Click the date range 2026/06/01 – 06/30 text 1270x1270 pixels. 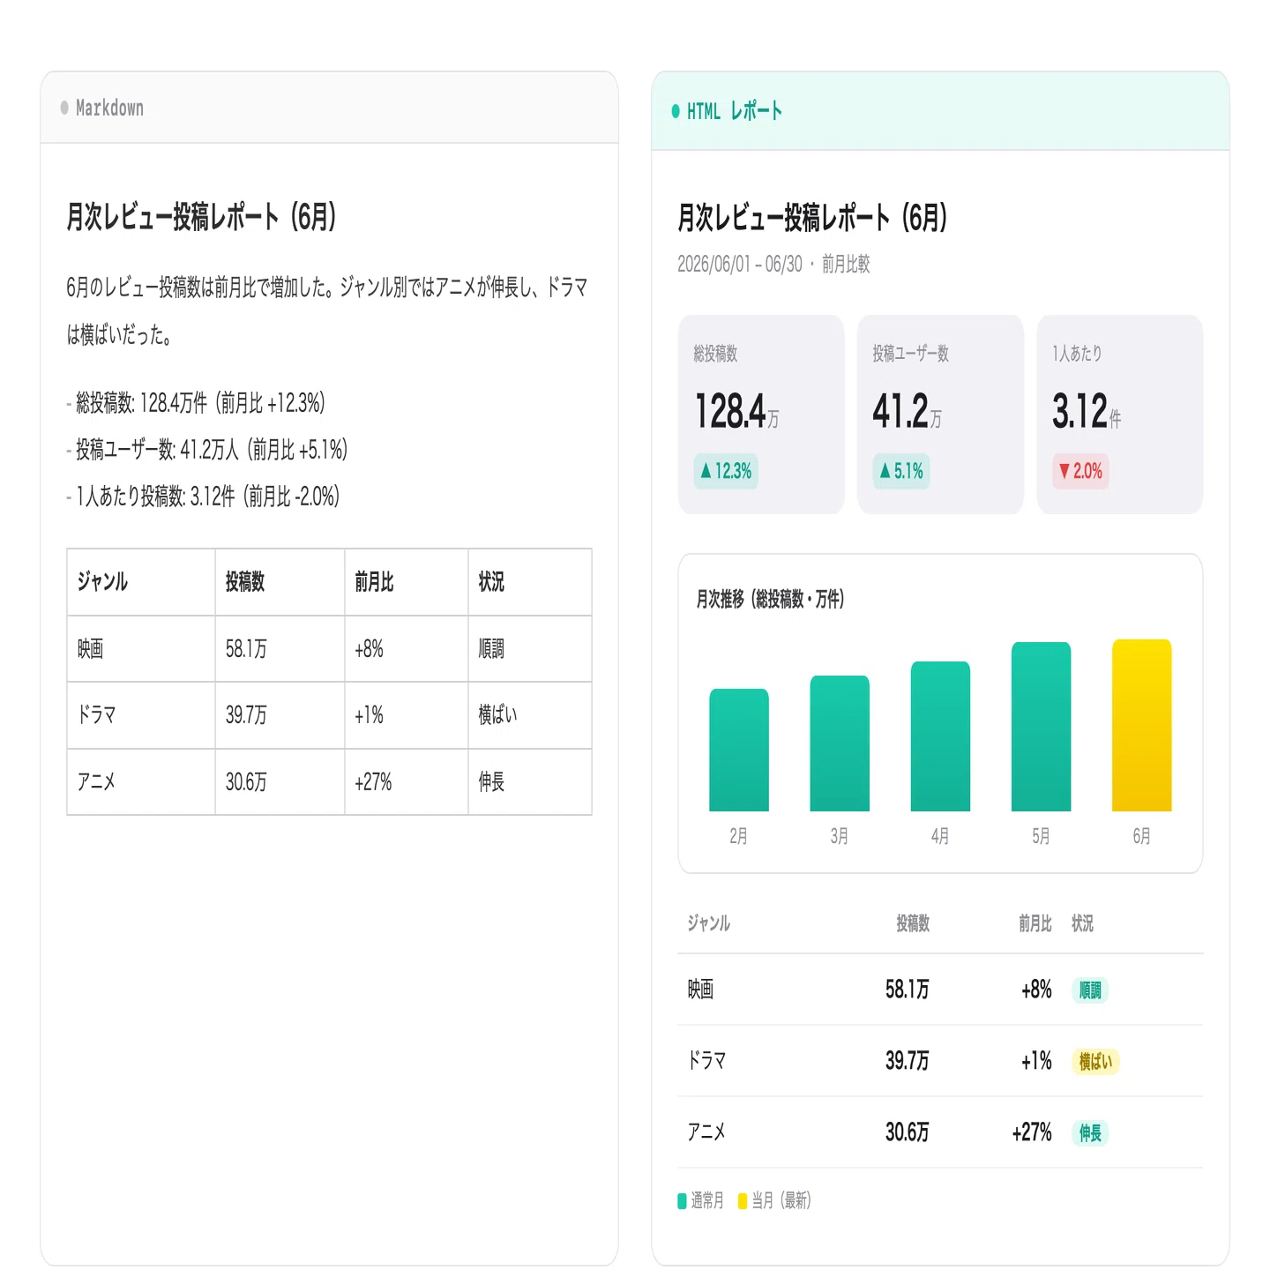coord(740,264)
